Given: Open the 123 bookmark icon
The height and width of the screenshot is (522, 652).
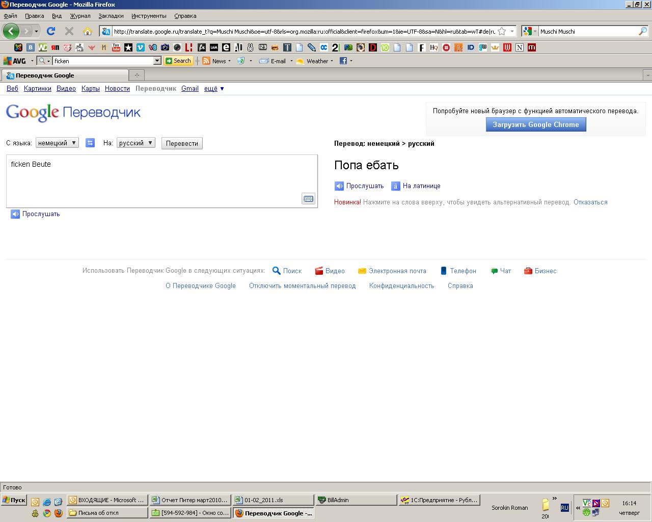Looking at the screenshot, I should click(x=263, y=47).
